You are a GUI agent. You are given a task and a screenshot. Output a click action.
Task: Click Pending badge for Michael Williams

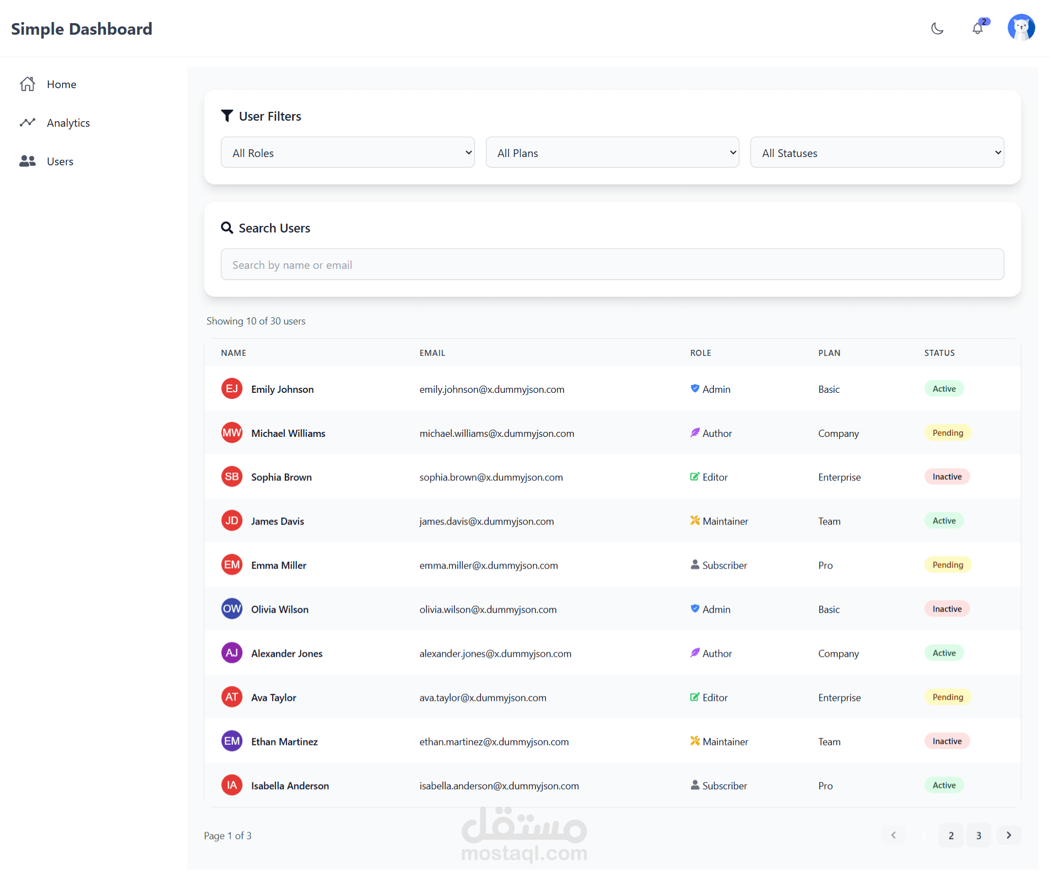pyautogui.click(x=948, y=432)
